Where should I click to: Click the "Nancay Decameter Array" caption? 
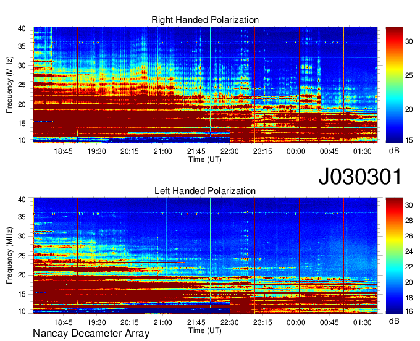coord(91,334)
